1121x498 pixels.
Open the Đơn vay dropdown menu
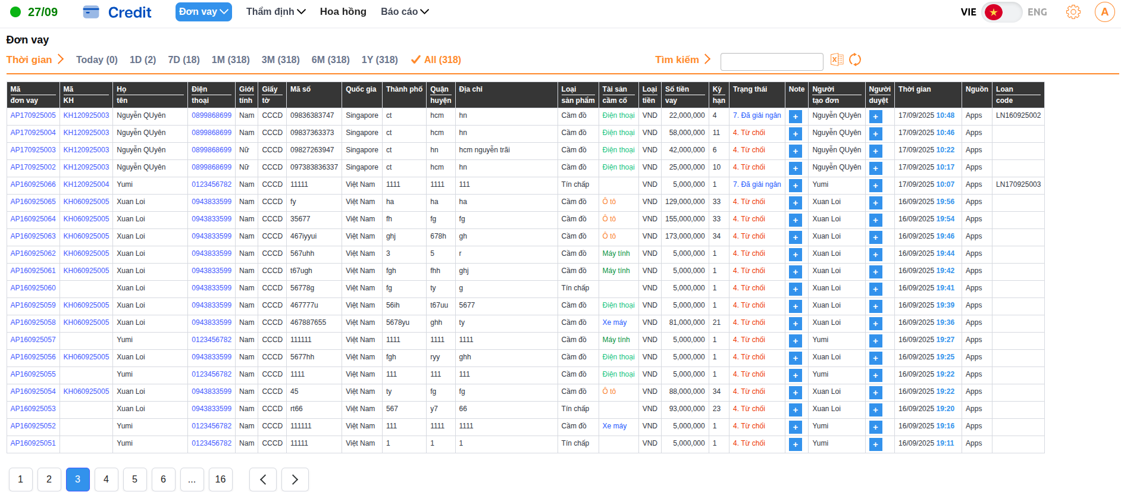point(203,12)
